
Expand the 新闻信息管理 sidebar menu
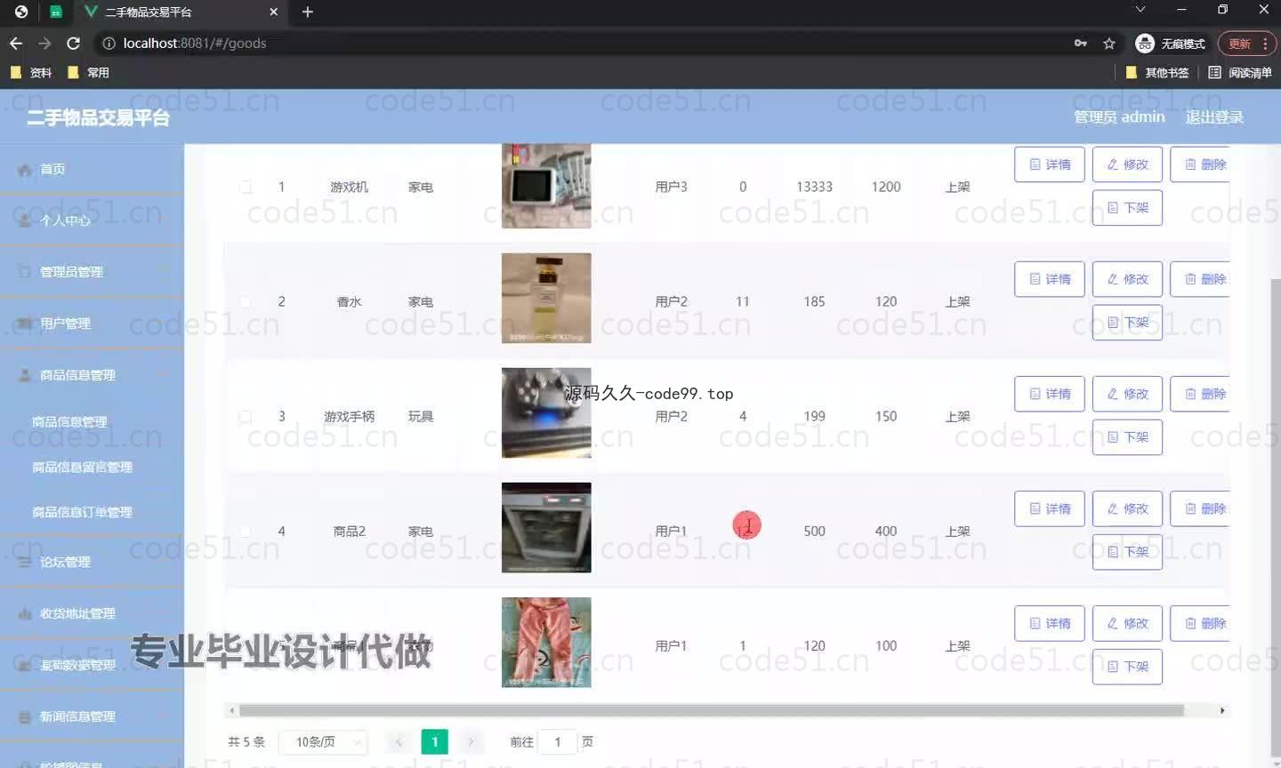tap(77, 716)
